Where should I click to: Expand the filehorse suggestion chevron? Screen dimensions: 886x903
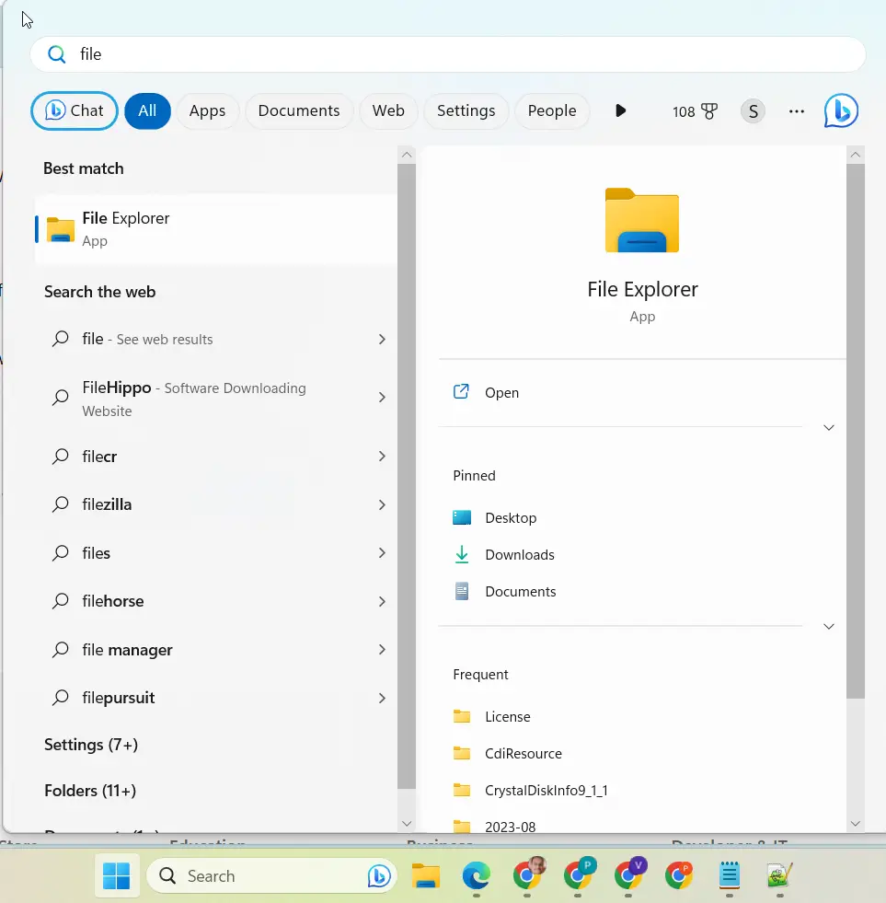[x=382, y=602]
